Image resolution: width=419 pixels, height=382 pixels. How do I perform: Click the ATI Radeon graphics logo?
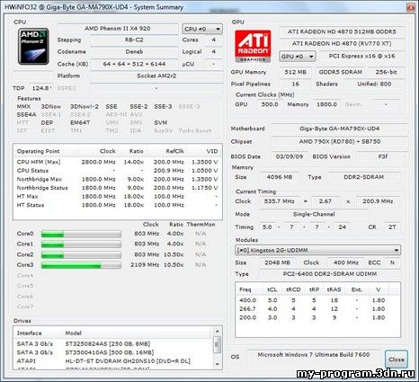[x=253, y=46]
